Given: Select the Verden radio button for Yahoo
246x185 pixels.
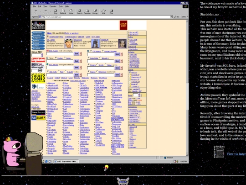Looking at the screenshot, I should [x=56, y=58].
